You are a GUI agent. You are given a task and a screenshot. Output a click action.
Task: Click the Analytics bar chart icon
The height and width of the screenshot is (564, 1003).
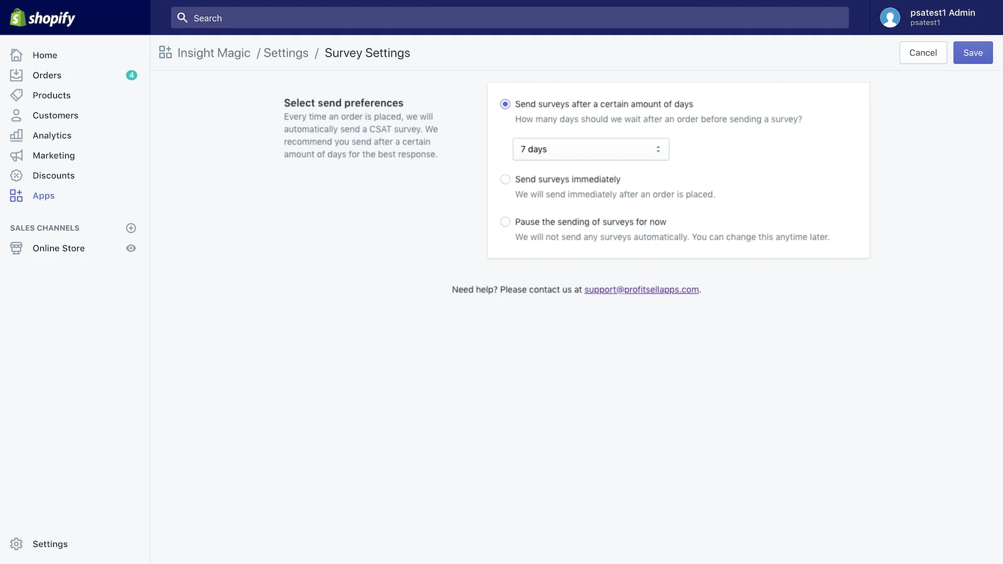(x=16, y=135)
